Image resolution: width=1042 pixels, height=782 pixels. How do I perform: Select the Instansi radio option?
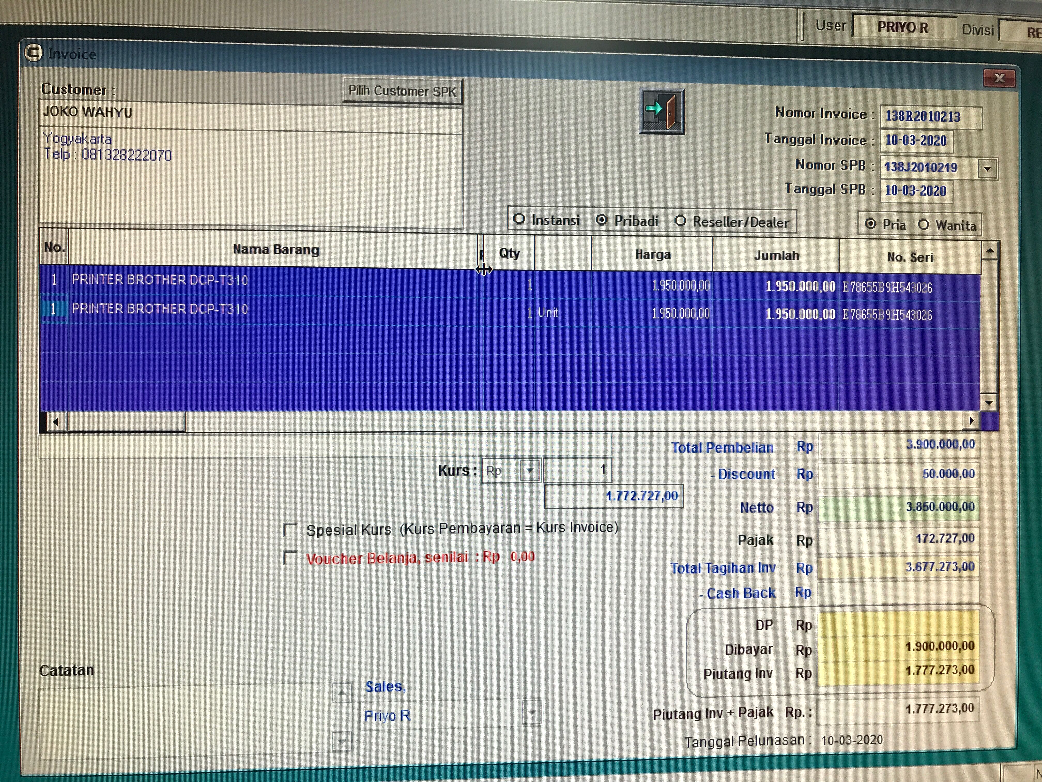tap(519, 219)
